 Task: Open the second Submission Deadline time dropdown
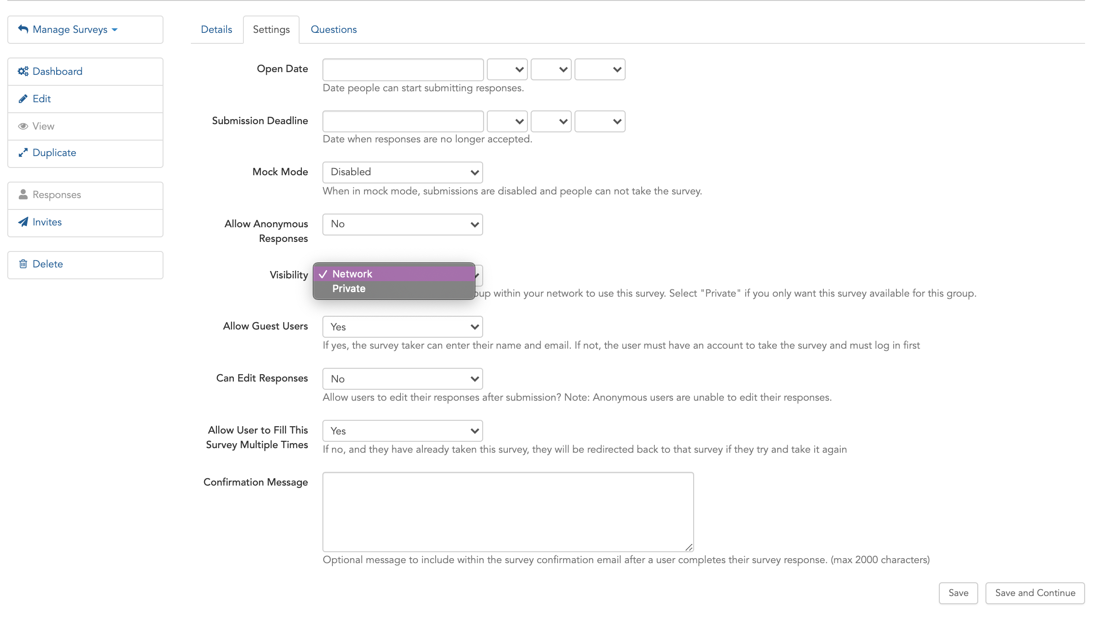(x=551, y=121)
